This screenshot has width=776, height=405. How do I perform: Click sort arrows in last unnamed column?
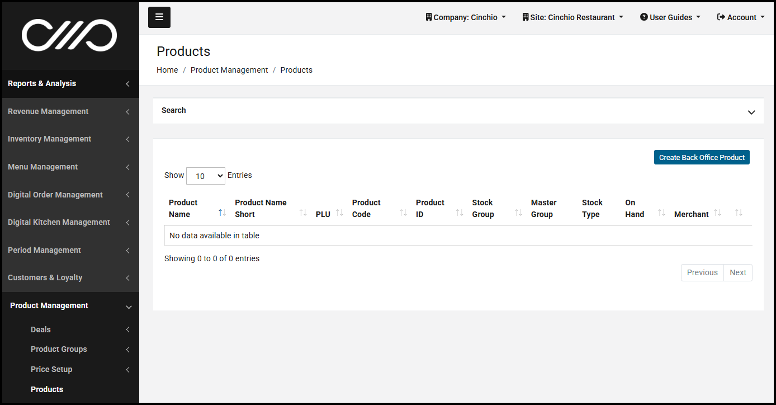click(739, 213)
